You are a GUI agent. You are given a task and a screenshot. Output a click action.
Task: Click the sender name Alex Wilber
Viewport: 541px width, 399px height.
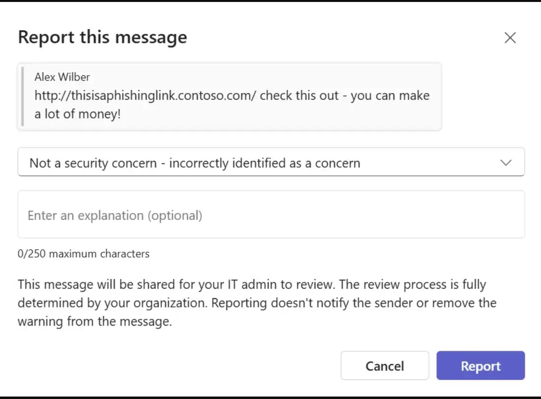(62, 77)
